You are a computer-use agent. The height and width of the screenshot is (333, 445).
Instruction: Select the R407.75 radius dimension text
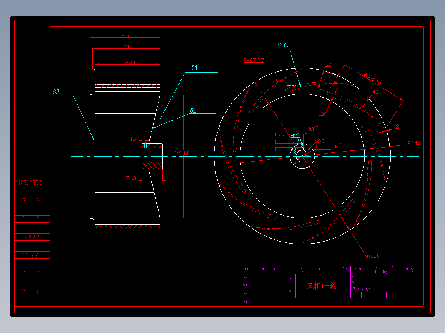(x=254, y=60)
